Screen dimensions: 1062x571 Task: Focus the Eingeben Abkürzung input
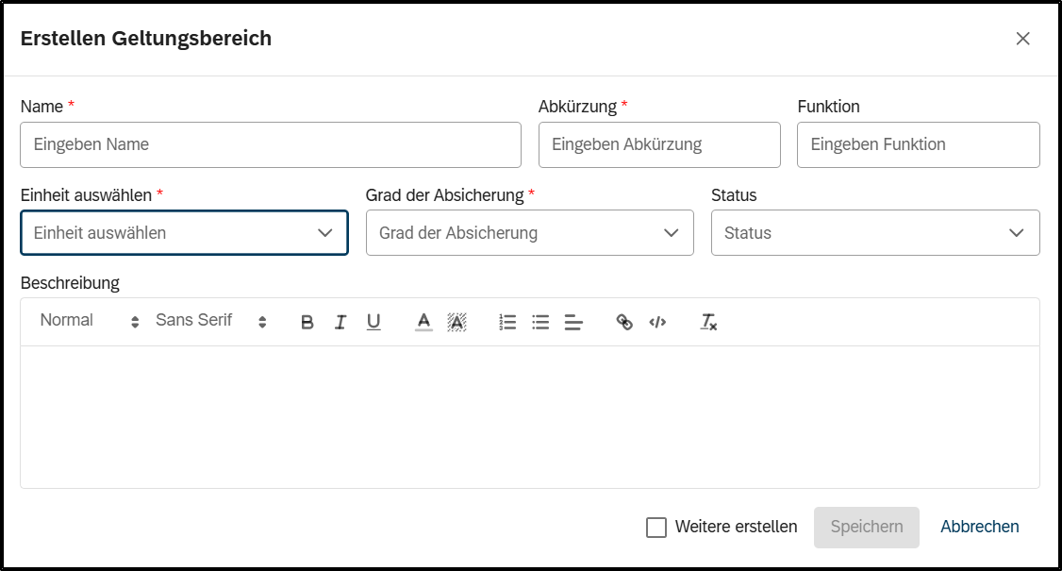(x=658, y=144)
